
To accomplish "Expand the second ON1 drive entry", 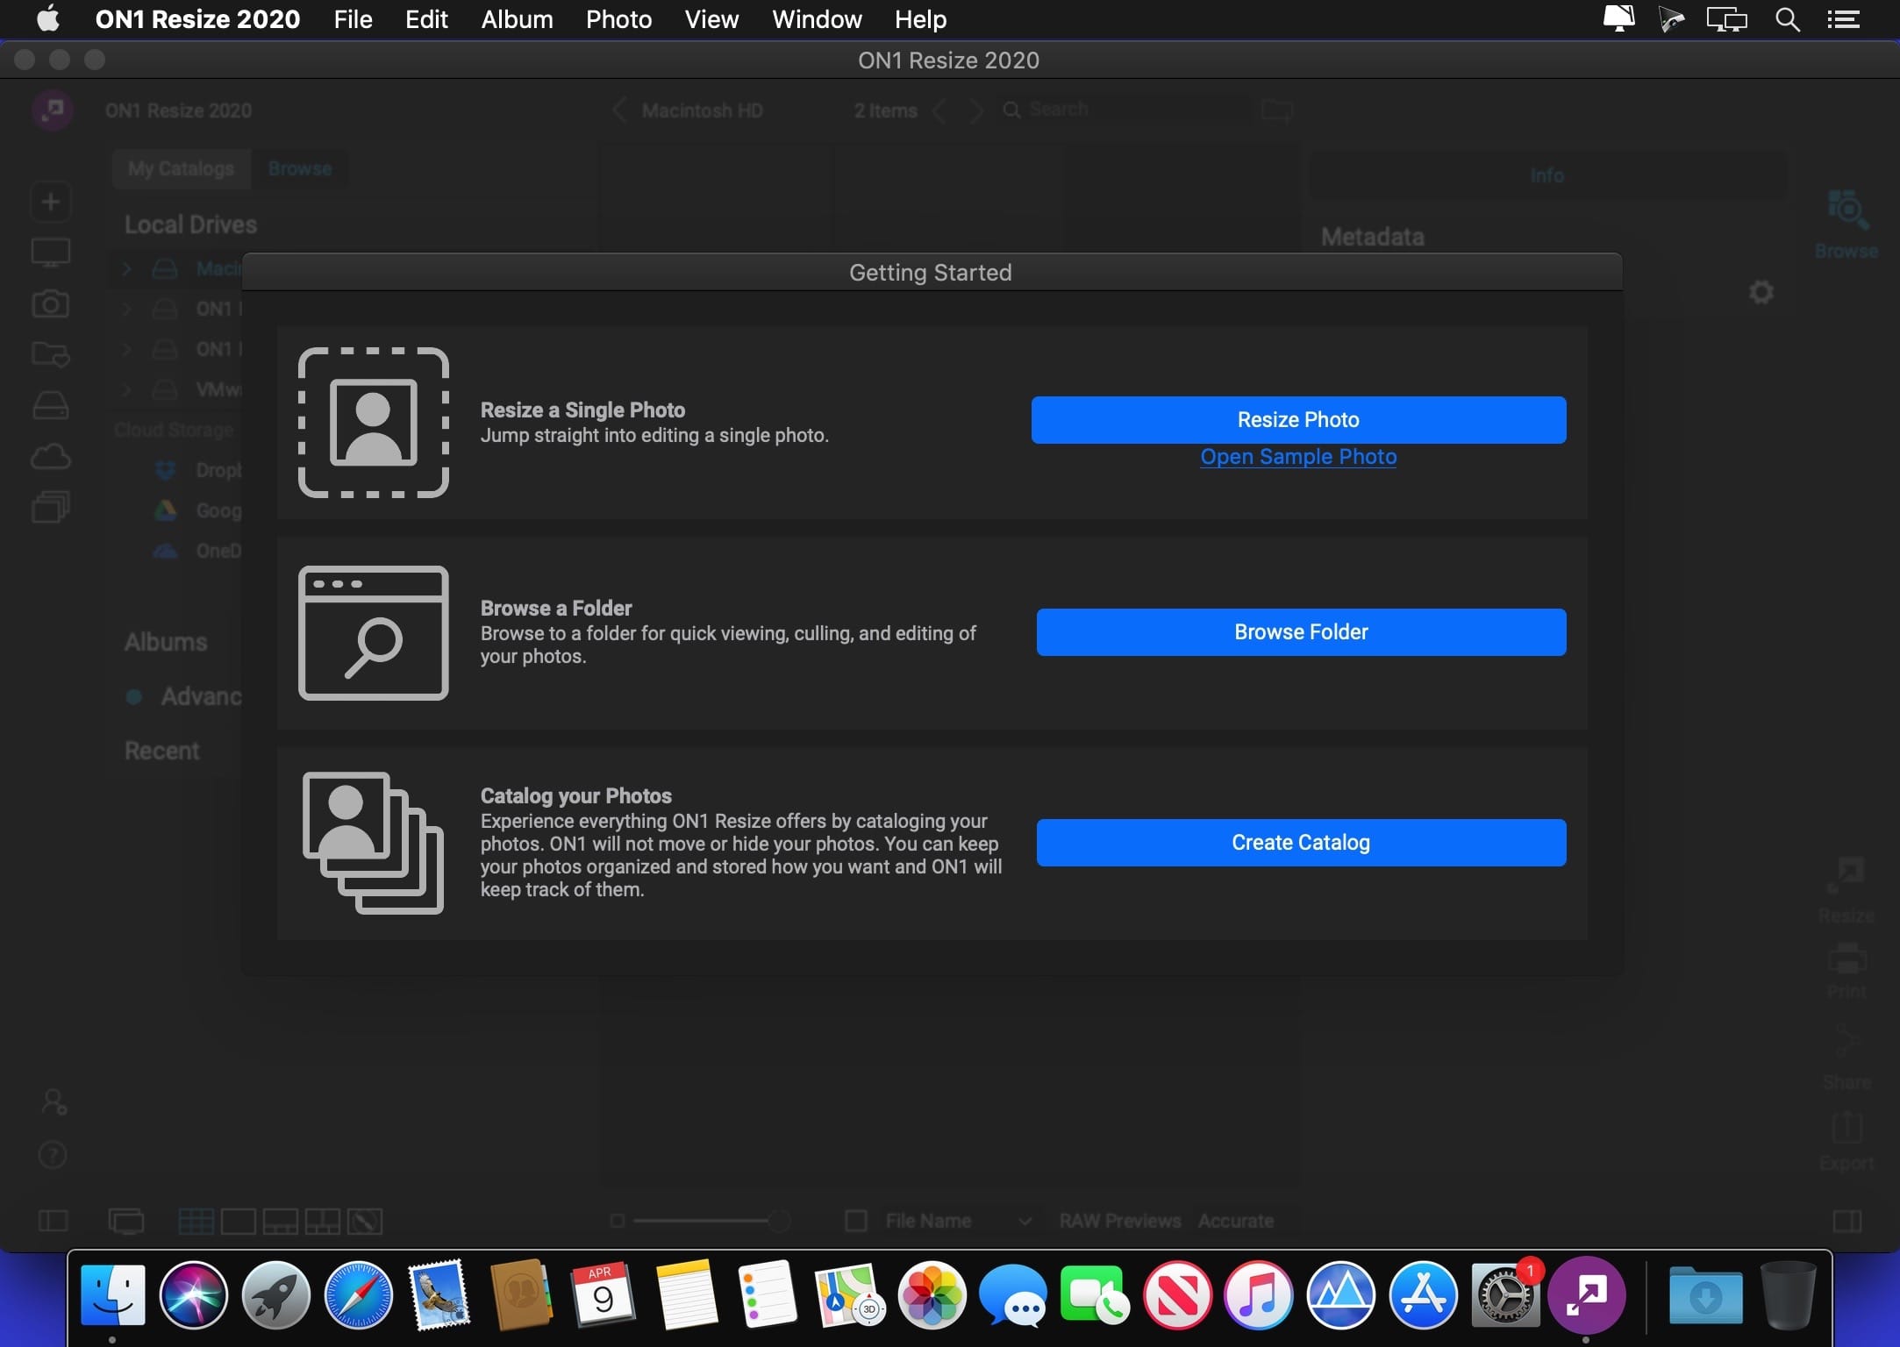I will [x=126, y=349].
